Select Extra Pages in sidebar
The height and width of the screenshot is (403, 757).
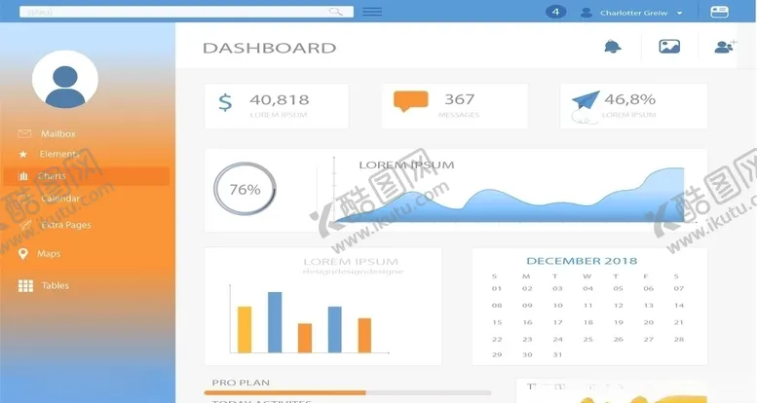[x=65, y=225]
